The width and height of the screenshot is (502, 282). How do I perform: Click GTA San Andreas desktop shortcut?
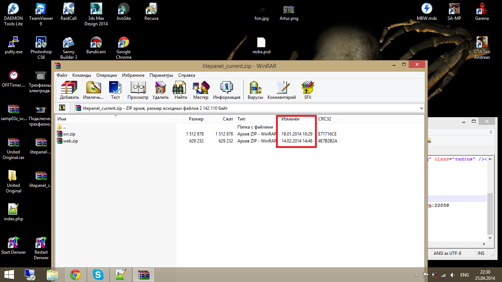(x=482, y=48)
